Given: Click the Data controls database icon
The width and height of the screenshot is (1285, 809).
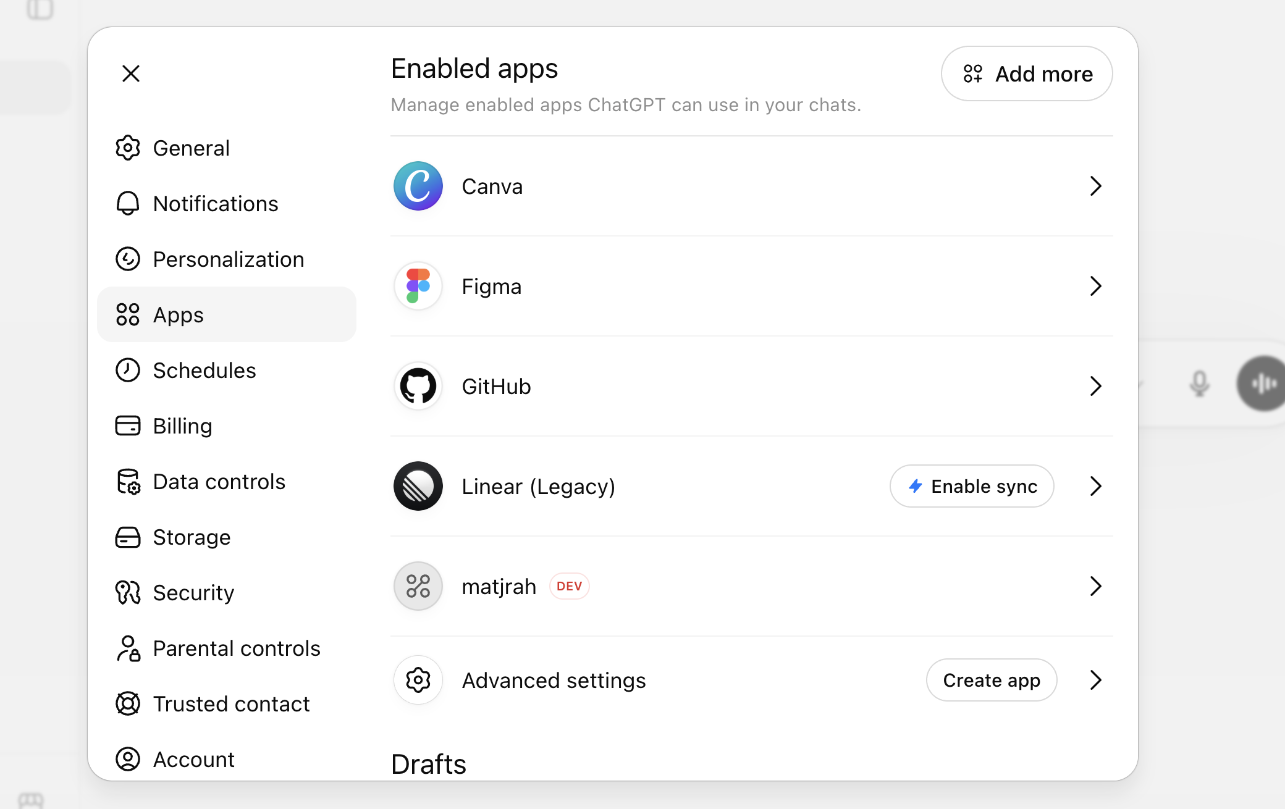Looking at the screenshot, I should pos(128,481).
